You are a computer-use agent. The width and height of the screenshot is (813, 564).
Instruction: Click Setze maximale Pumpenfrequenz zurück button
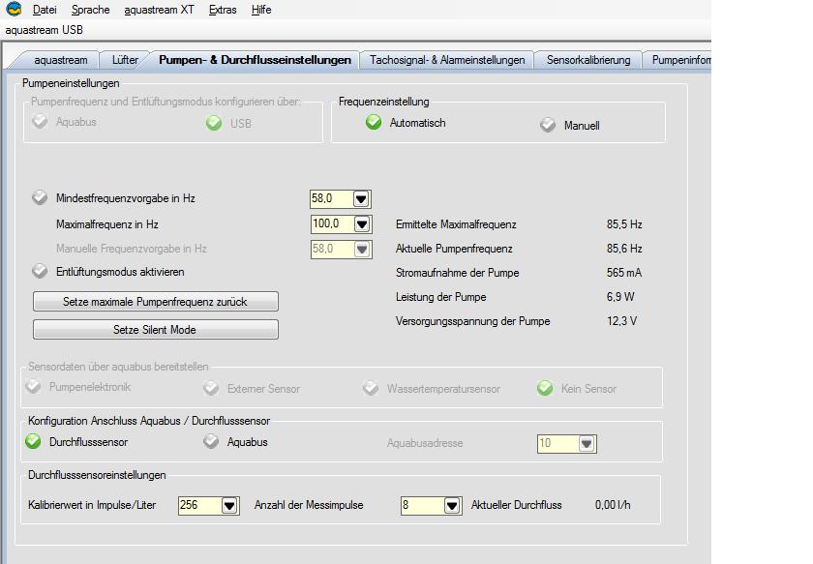pos(155,302)
